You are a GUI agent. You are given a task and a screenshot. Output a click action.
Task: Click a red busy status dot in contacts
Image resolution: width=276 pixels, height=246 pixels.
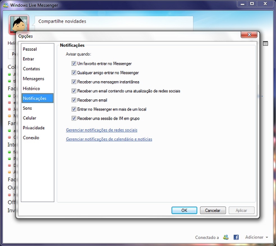point(9,102)
